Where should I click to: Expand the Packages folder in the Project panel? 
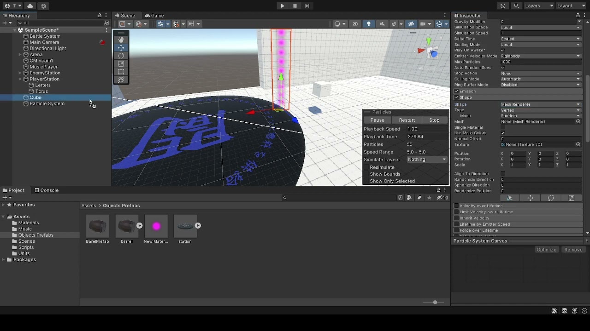click(x=4, y=260)
